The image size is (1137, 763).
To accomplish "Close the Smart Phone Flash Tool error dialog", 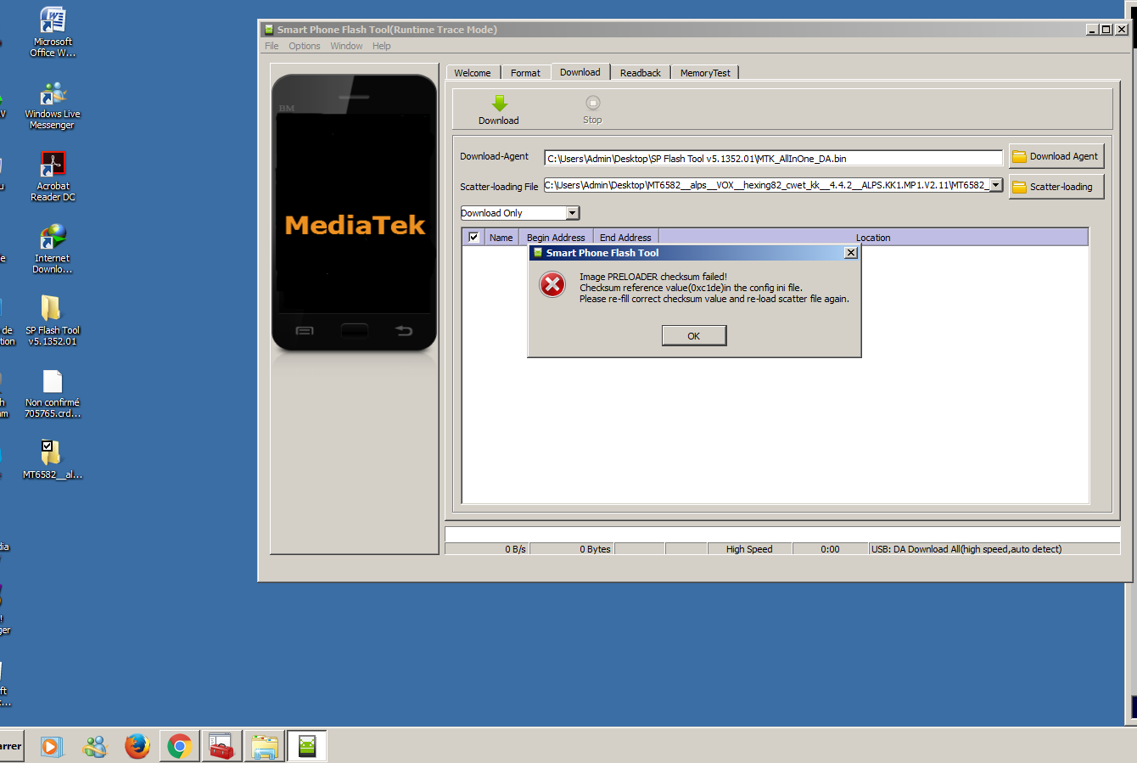I will tap(851, 253).
